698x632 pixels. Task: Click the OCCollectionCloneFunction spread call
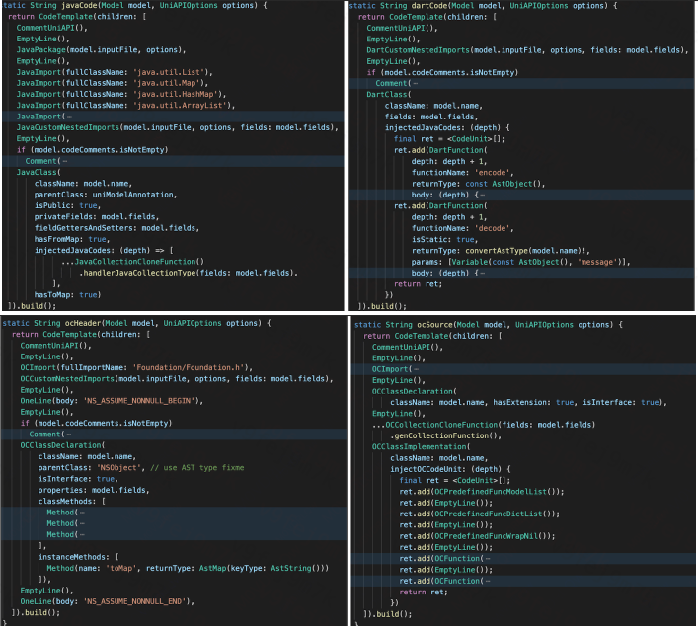(484, 425)
